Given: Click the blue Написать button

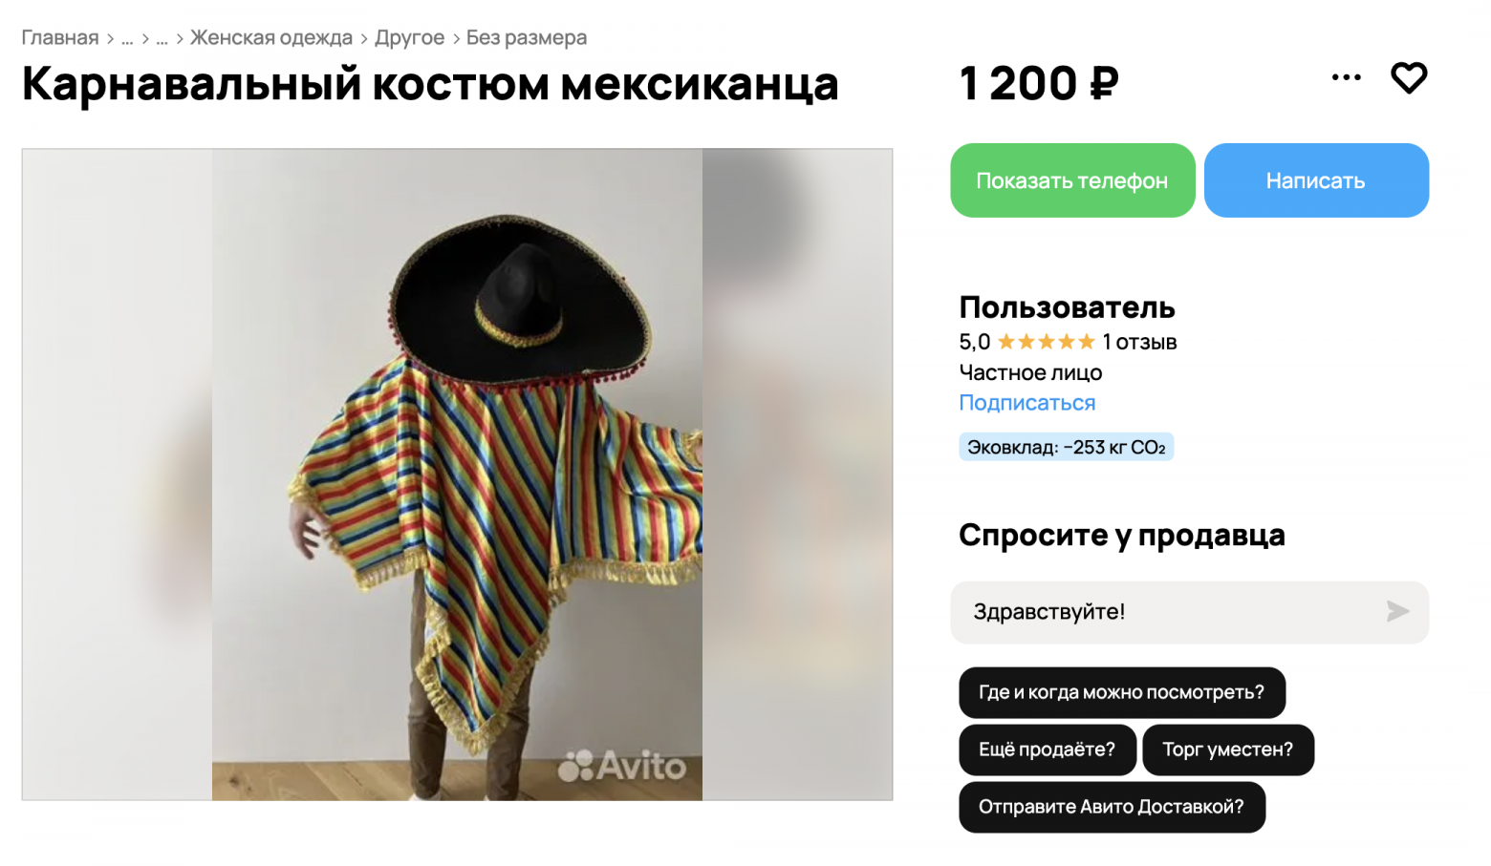Looking at the screenshot, I should [1316, 180].
